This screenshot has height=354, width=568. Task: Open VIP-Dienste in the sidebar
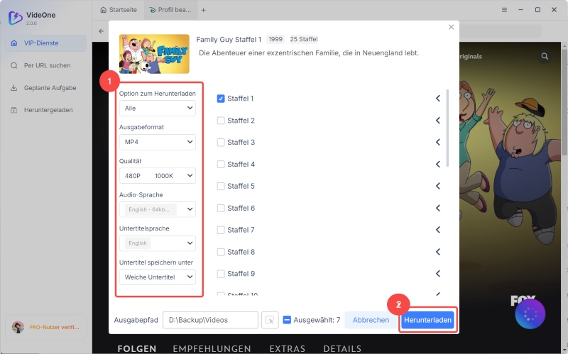point(45,43)
